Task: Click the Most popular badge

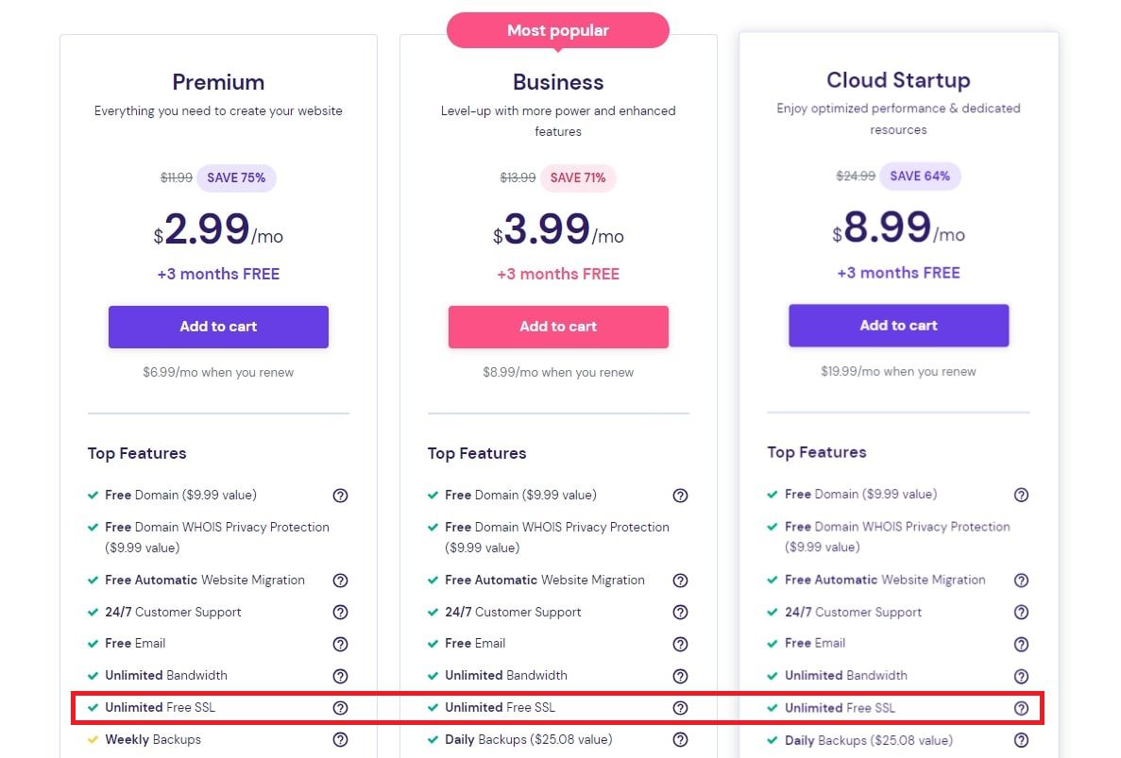Action: point(558,30)
